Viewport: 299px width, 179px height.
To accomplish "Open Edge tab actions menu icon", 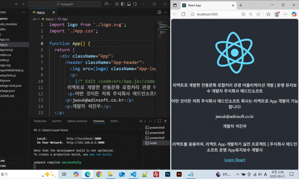I will 175,5.
